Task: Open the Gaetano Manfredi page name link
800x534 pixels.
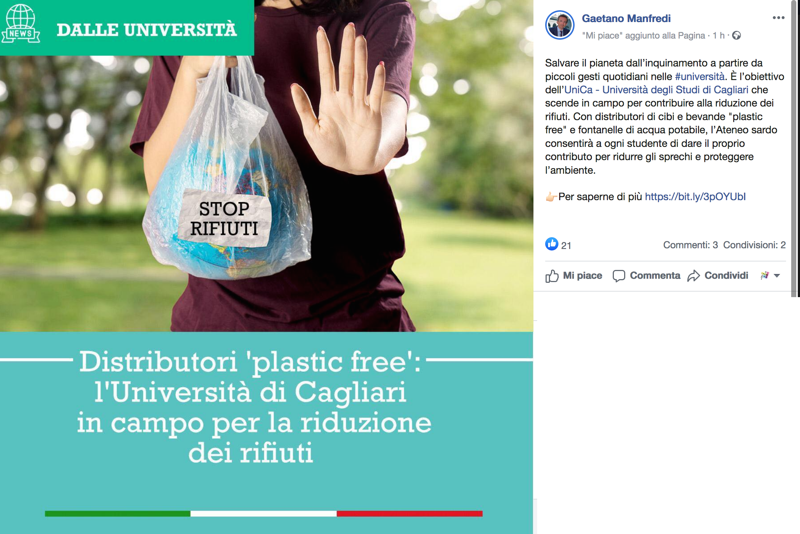Action: tap(626, 18)
